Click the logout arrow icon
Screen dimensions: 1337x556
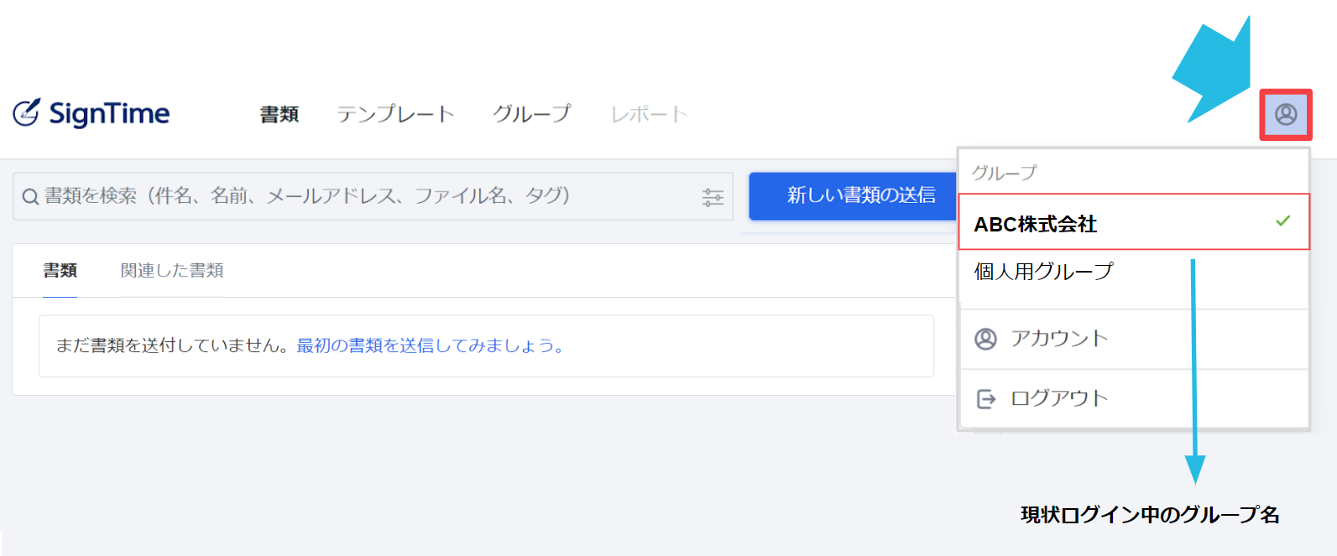tap(986, 399)
